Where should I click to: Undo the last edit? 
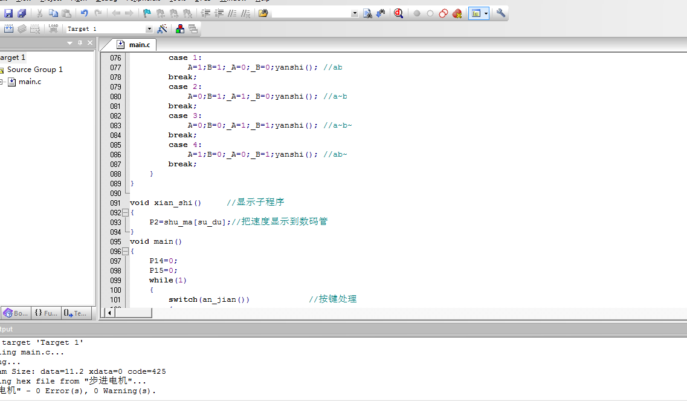point(85,13)
